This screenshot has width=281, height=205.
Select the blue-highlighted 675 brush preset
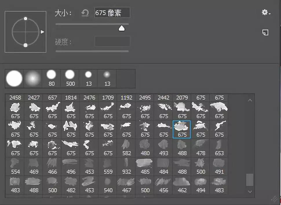pyautogui.click(x=182, y=129)
